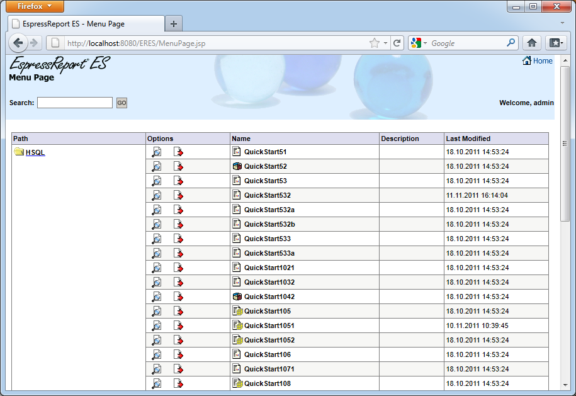576x396 pixels.
Task: Click the browser Home toolbar icon
Action: pyautogui.click(x=531, y=43)
